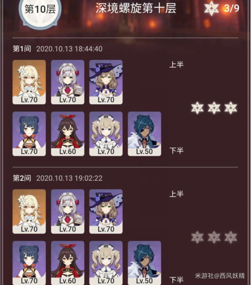The height and width of the screenshot is (285, 251).
Task: Click the 米游社@西风妖精 watermark
Action: point(220,276)
